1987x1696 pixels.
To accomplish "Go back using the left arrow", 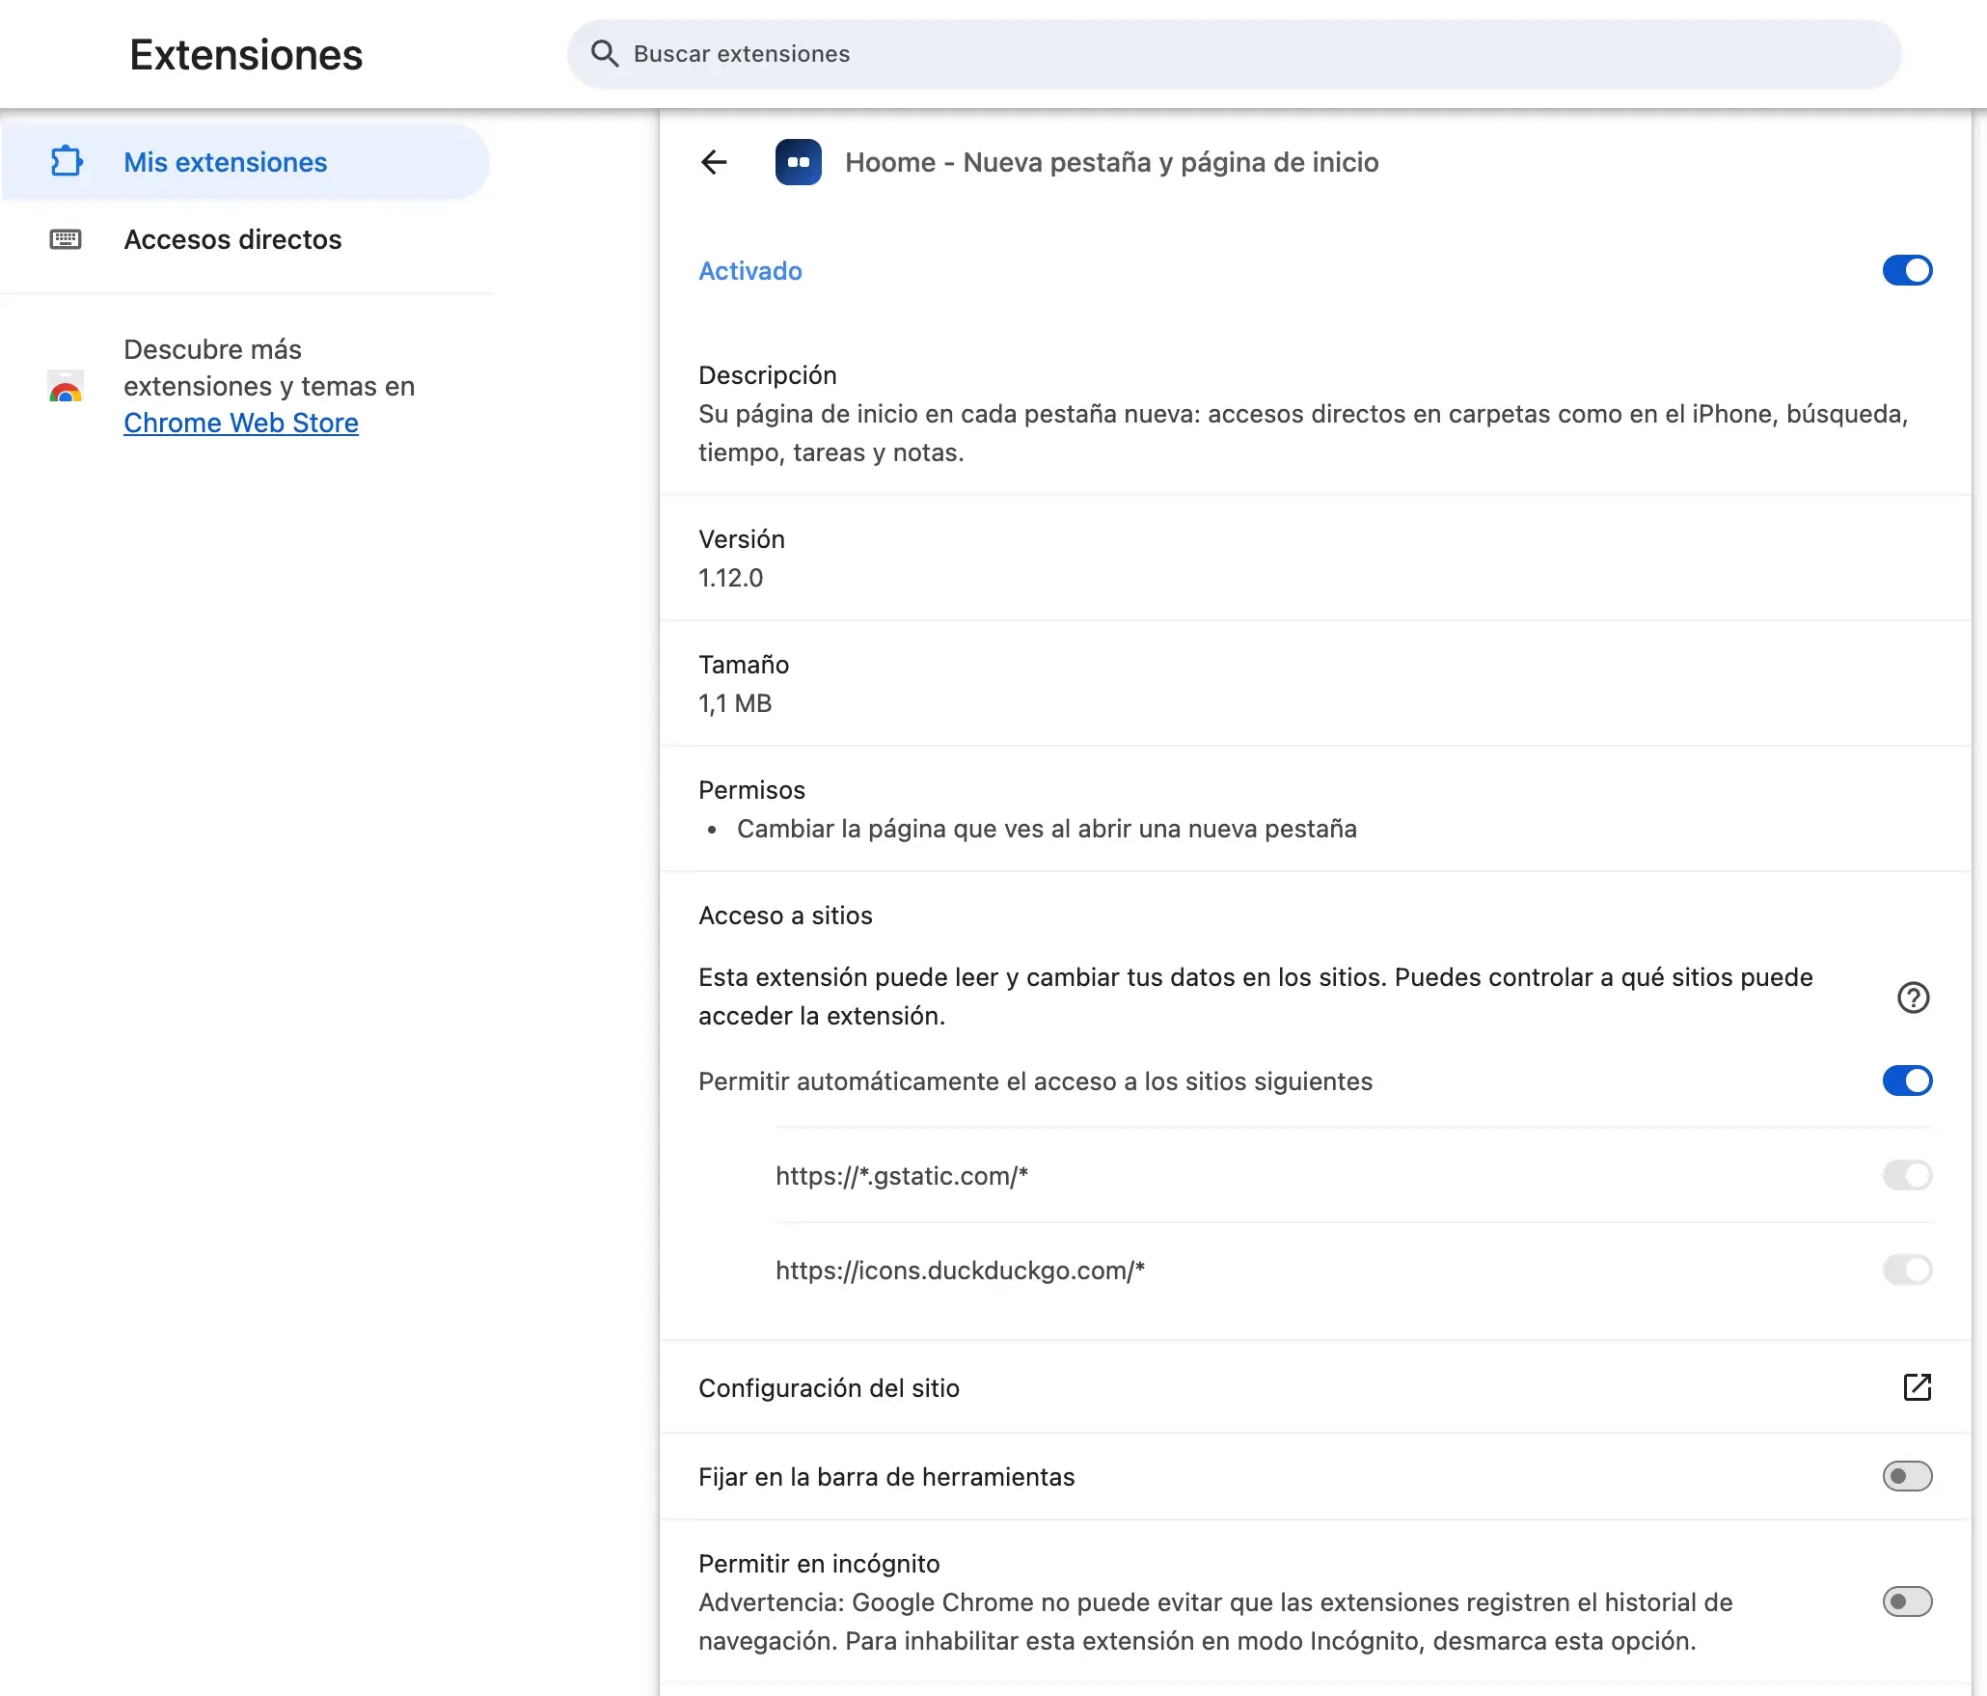I will pos(714,162).
